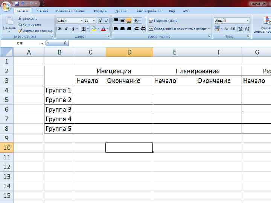Align text left in the cell
This screenshot has height=203, width=271.
116,29
